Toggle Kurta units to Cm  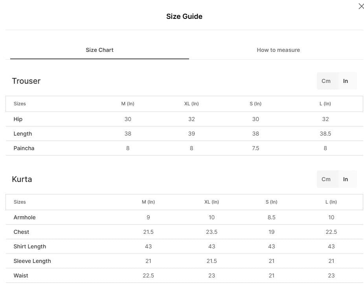point(326,179)
